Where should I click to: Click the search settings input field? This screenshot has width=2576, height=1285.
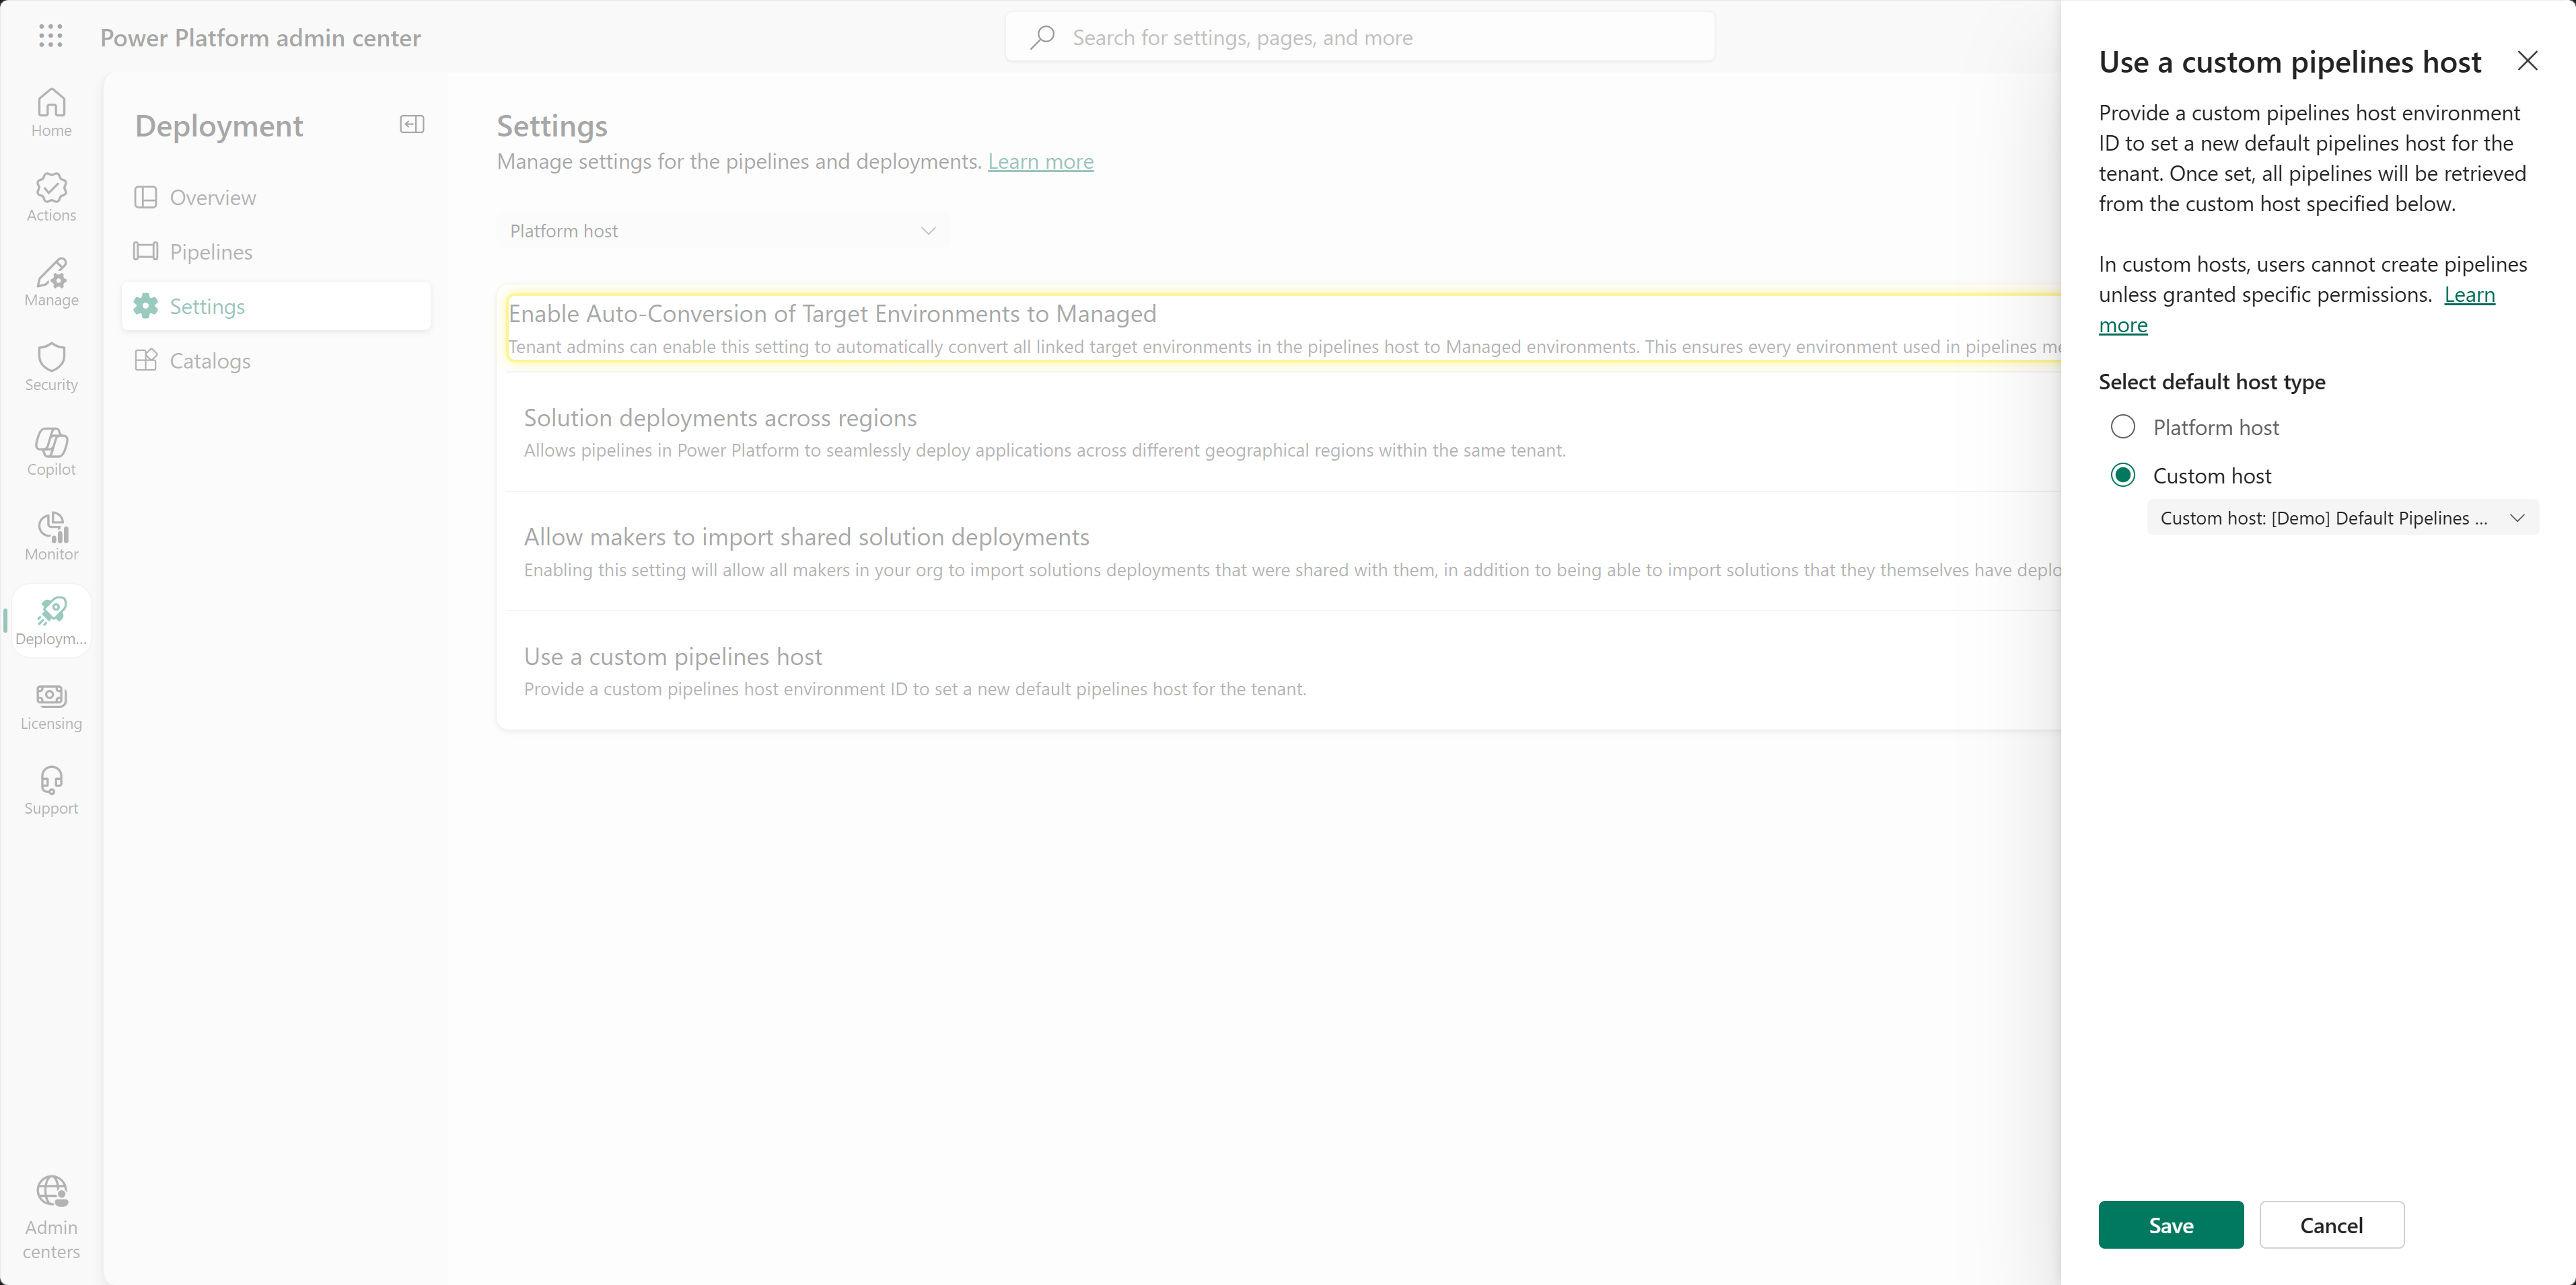1360,37
